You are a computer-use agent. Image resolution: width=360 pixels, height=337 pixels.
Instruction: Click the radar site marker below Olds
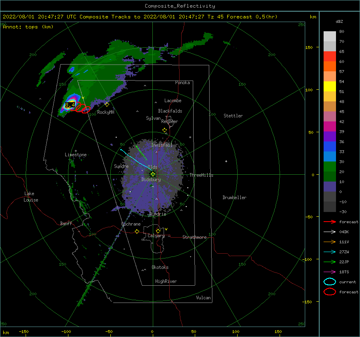click(153, 174)
